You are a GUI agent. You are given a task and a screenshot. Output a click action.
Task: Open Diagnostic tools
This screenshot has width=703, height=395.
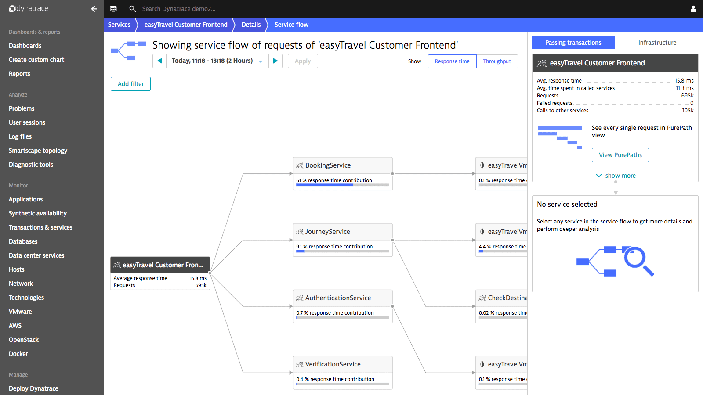point(31,165)
